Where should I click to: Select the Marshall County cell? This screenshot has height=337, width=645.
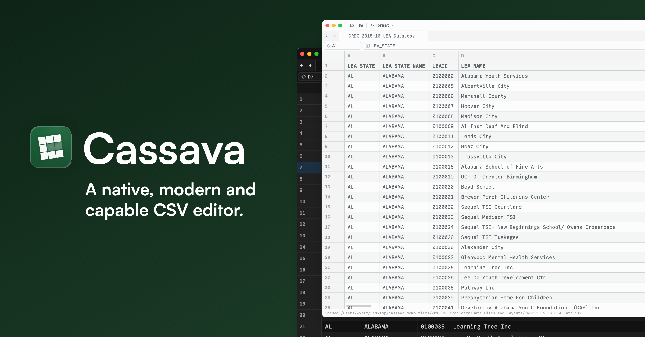pos(552,96)
